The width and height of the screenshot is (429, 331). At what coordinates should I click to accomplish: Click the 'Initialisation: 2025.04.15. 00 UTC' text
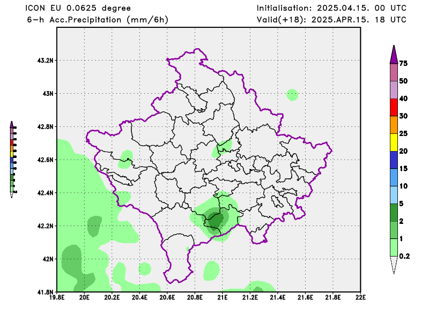point(331,8)
